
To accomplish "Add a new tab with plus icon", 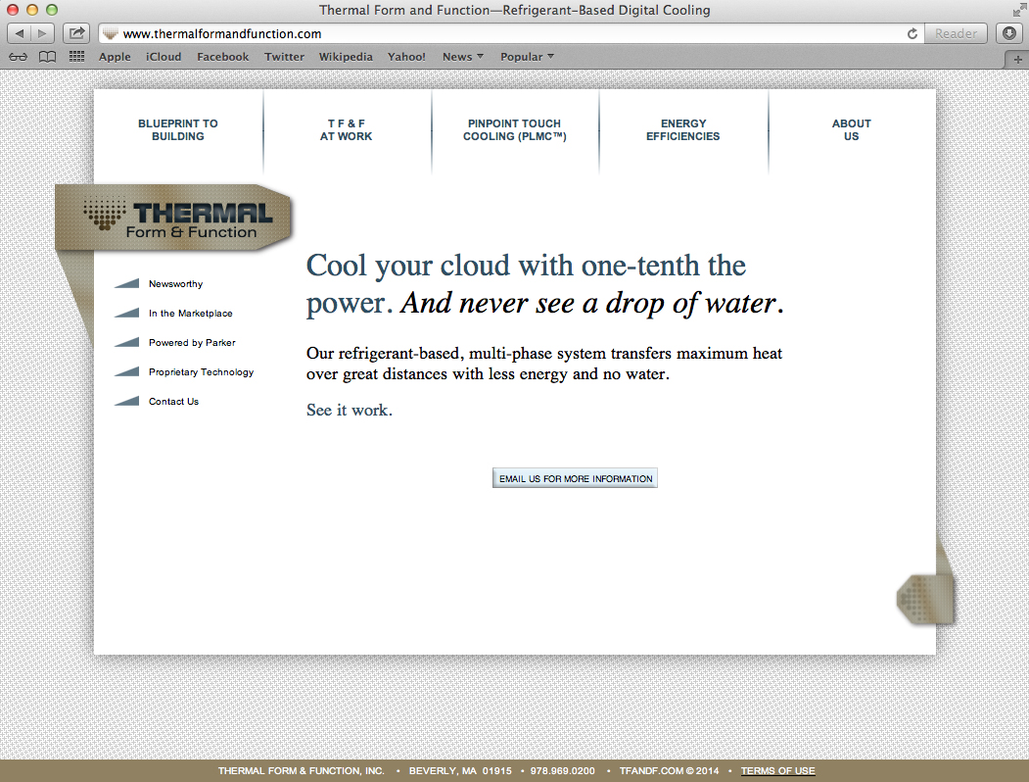I will click(x=1018, y=59).
